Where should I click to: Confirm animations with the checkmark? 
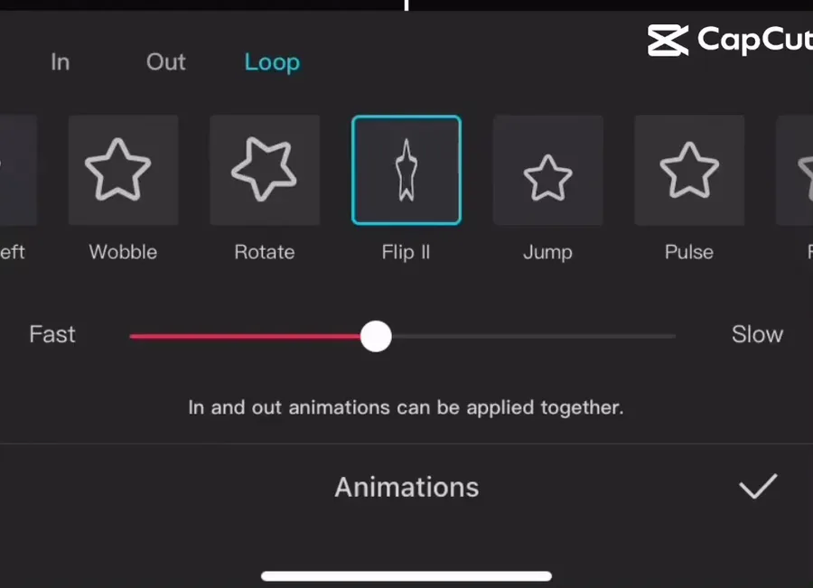click(758, 486)
